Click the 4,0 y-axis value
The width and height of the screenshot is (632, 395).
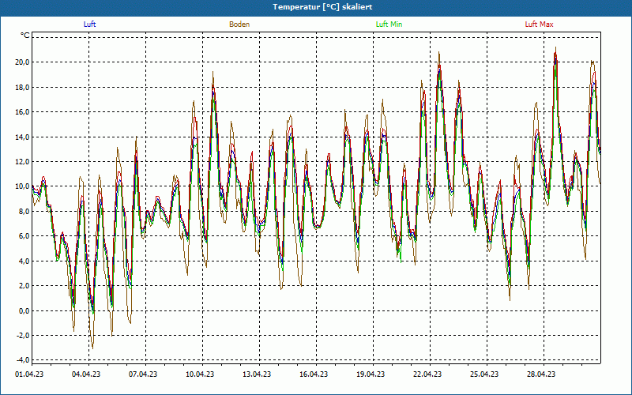click(x=24, y=261)
